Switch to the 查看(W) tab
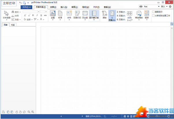The image size is (174, 119). coord(107,7)
